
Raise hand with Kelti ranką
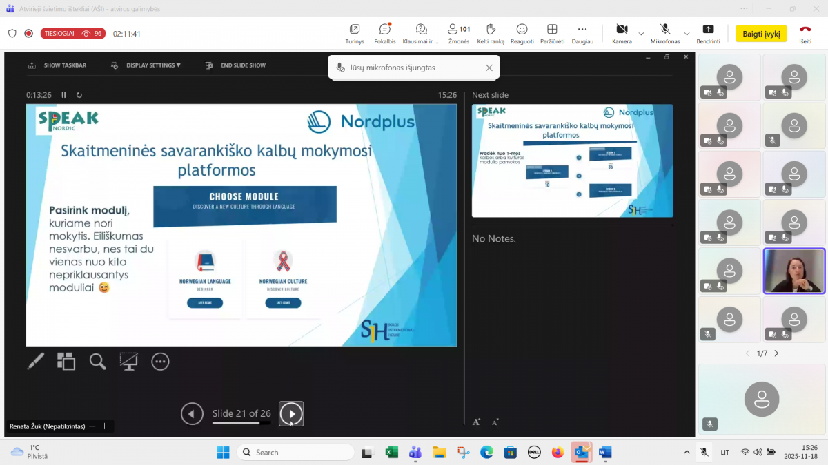(491, 33)
